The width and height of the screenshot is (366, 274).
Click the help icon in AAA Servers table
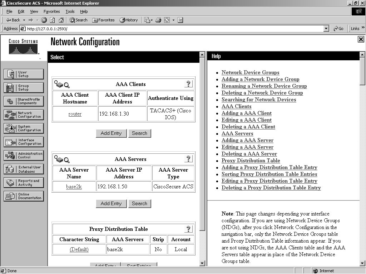pos(188,159)
